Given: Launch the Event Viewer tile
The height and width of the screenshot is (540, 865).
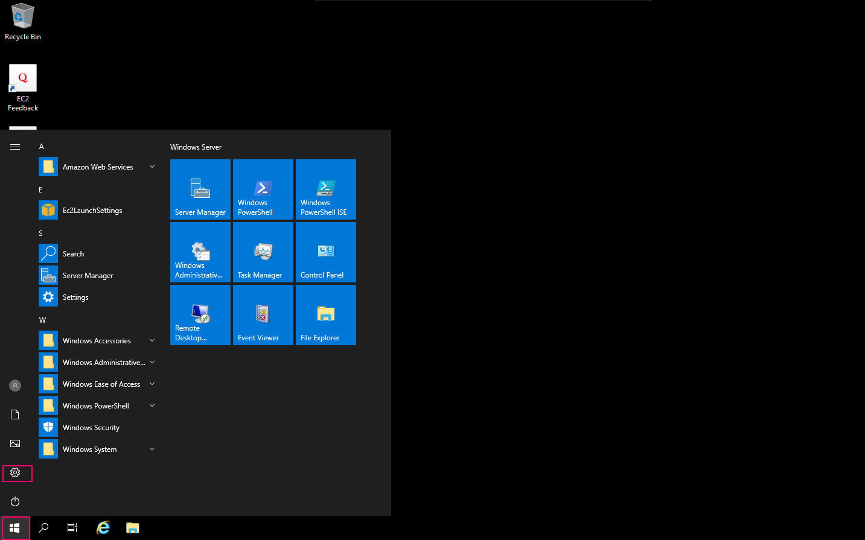Looking at the screenshot, I should tap(263, 315).
